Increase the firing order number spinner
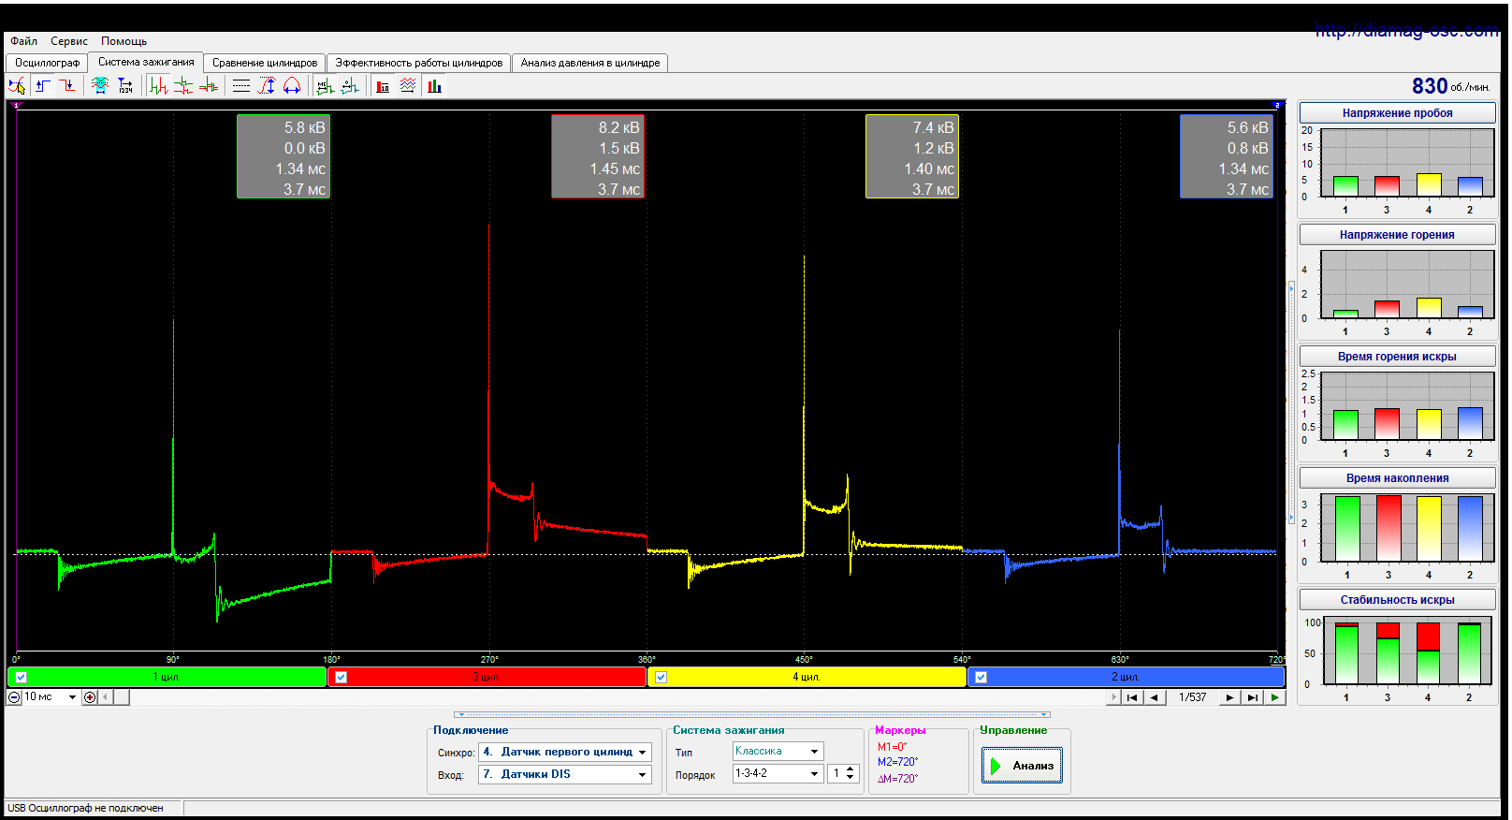 pos(850,769)
